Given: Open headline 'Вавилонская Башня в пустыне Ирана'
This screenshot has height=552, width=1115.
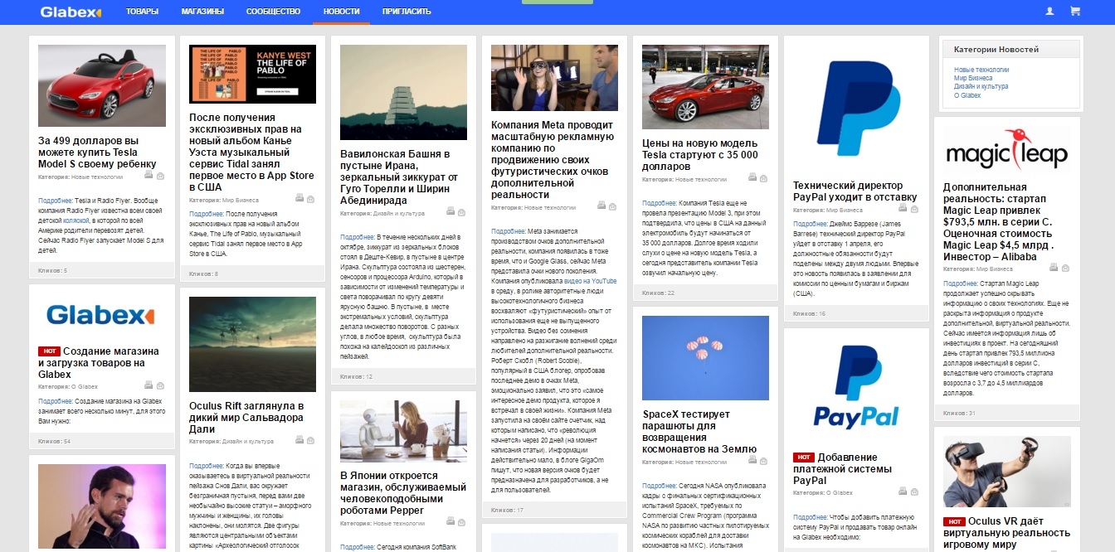Looking at the screenshot, I should pos(399,177).
